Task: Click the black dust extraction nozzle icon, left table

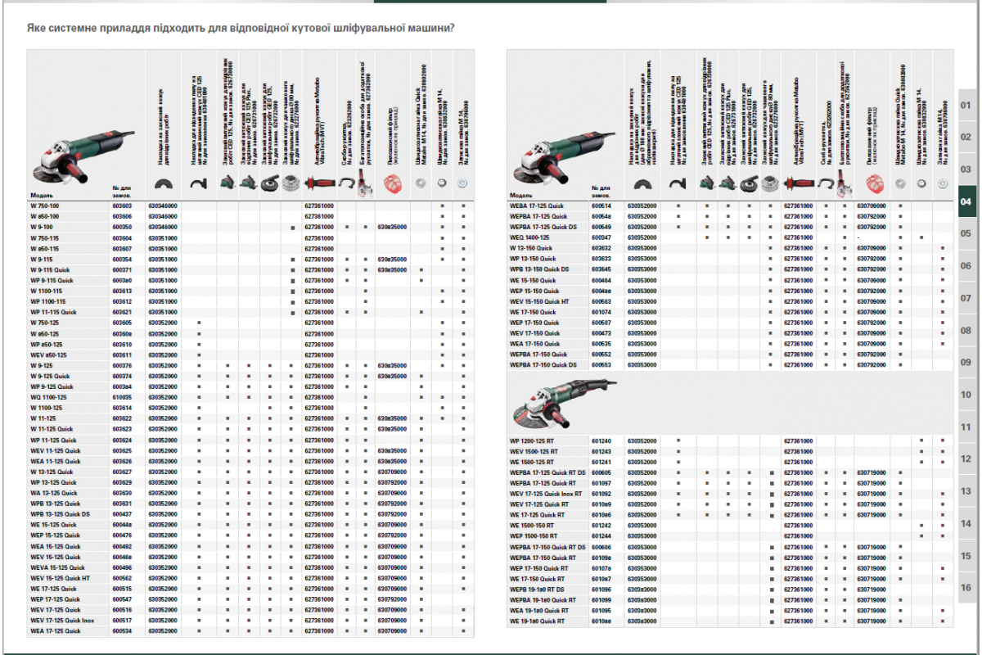Action: pyautogui.click(x=197, y=184)
